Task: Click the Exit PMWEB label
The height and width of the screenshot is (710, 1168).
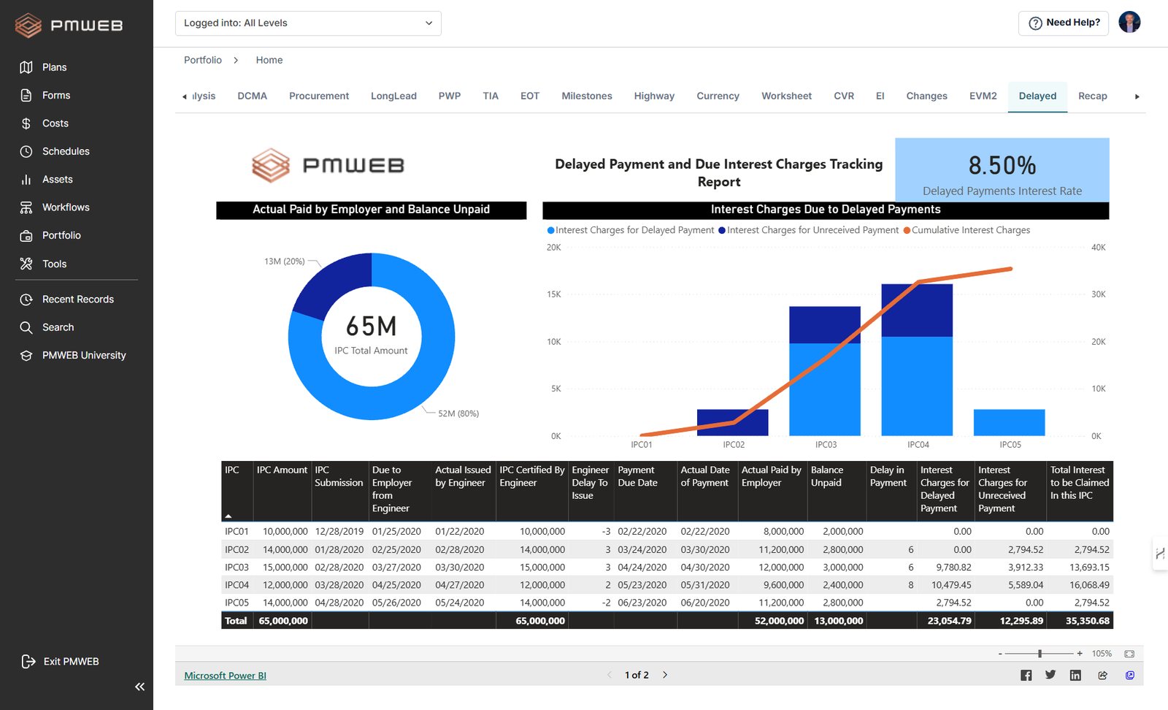Action: point(71,661)
